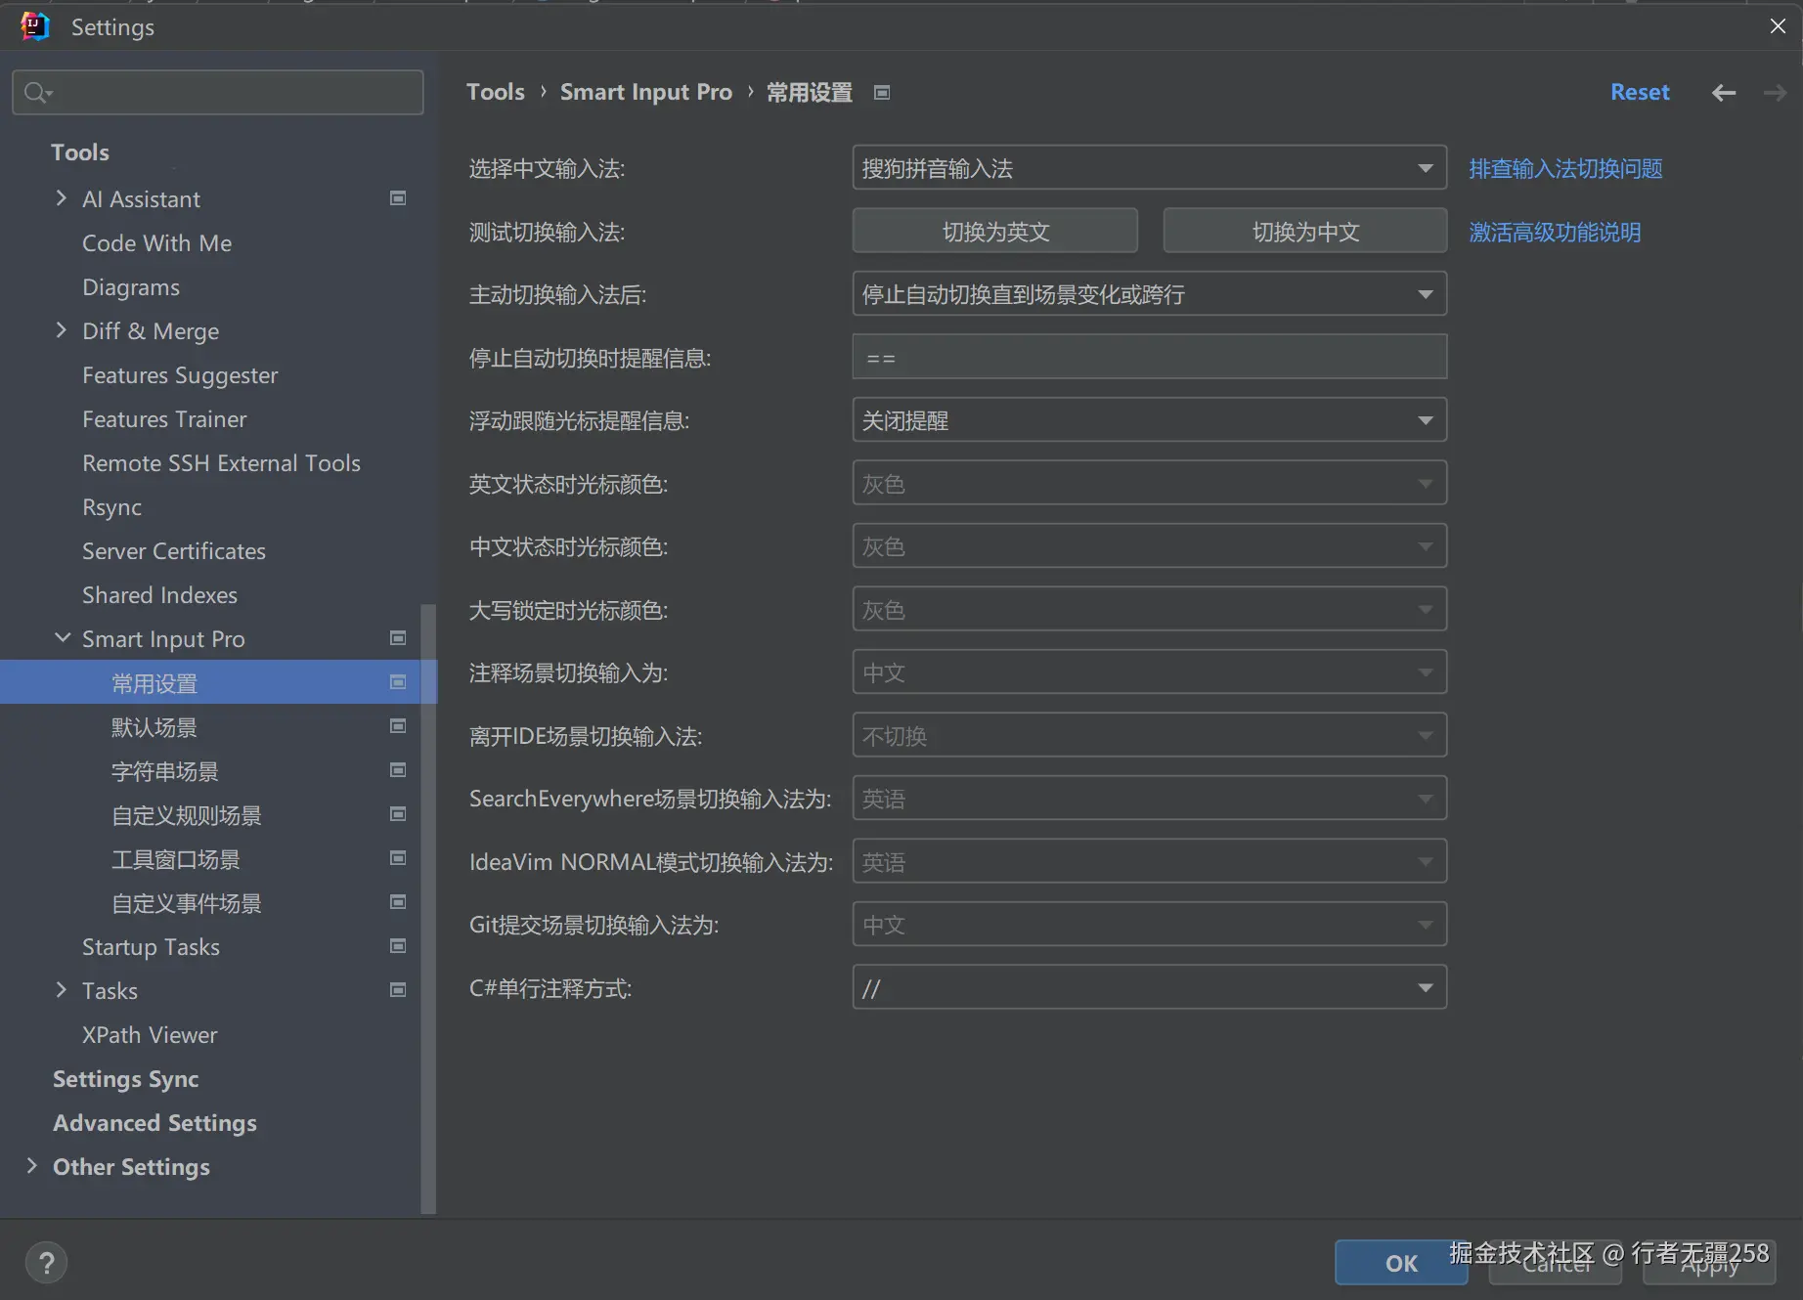Click the magnifier icon in the search field

click(x=36, y=92)
